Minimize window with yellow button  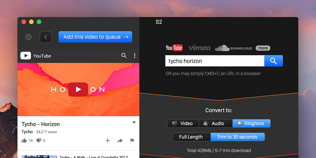[x=31, y=22]
